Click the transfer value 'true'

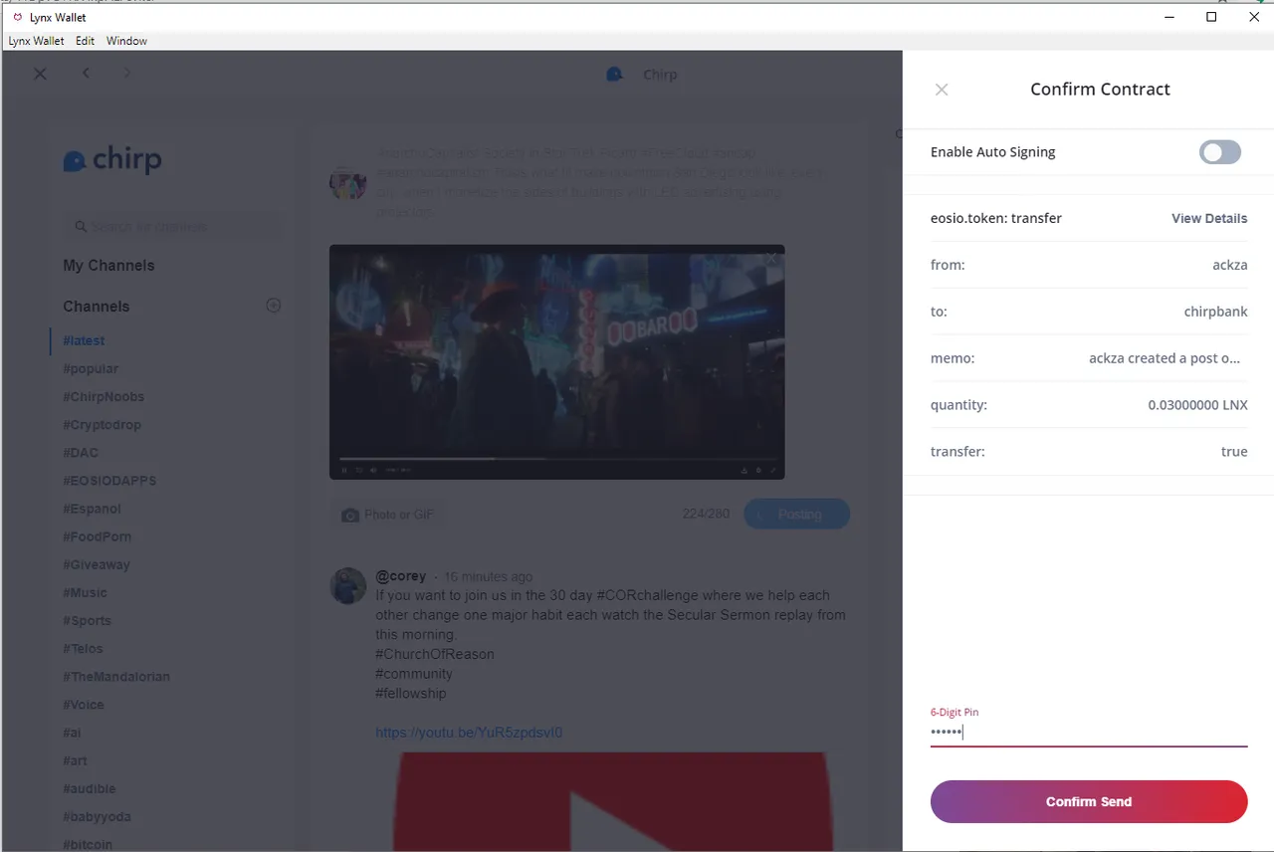[x=1234, y=452]
